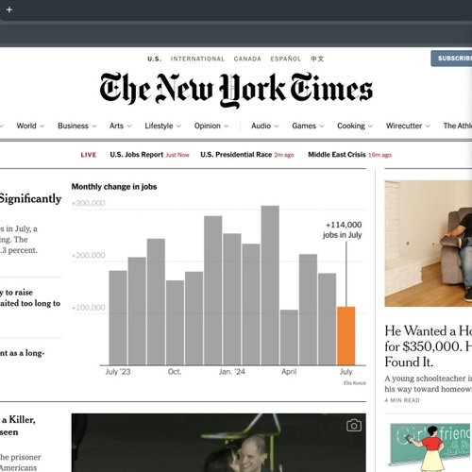The image size is (472, 472).
Task: Open the Business menu item
Action: click(73, 126)
